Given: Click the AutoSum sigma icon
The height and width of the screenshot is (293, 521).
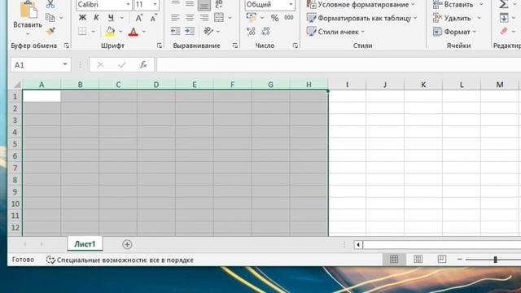Looking at the screenshot, I should (x=504, y=4).
